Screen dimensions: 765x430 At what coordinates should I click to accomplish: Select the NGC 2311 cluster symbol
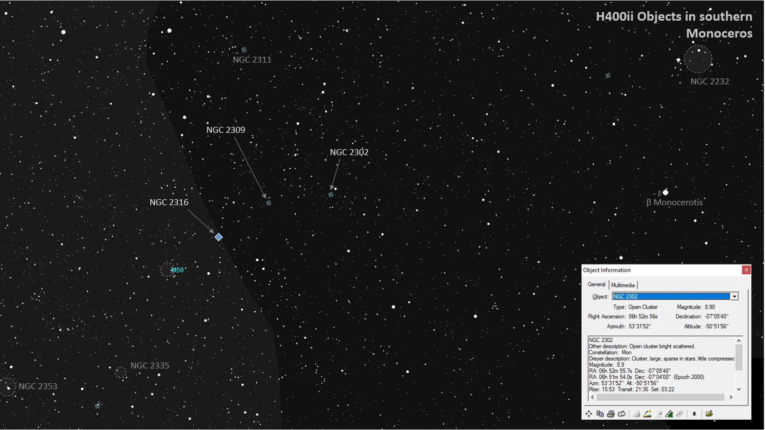tap(244, 50)
